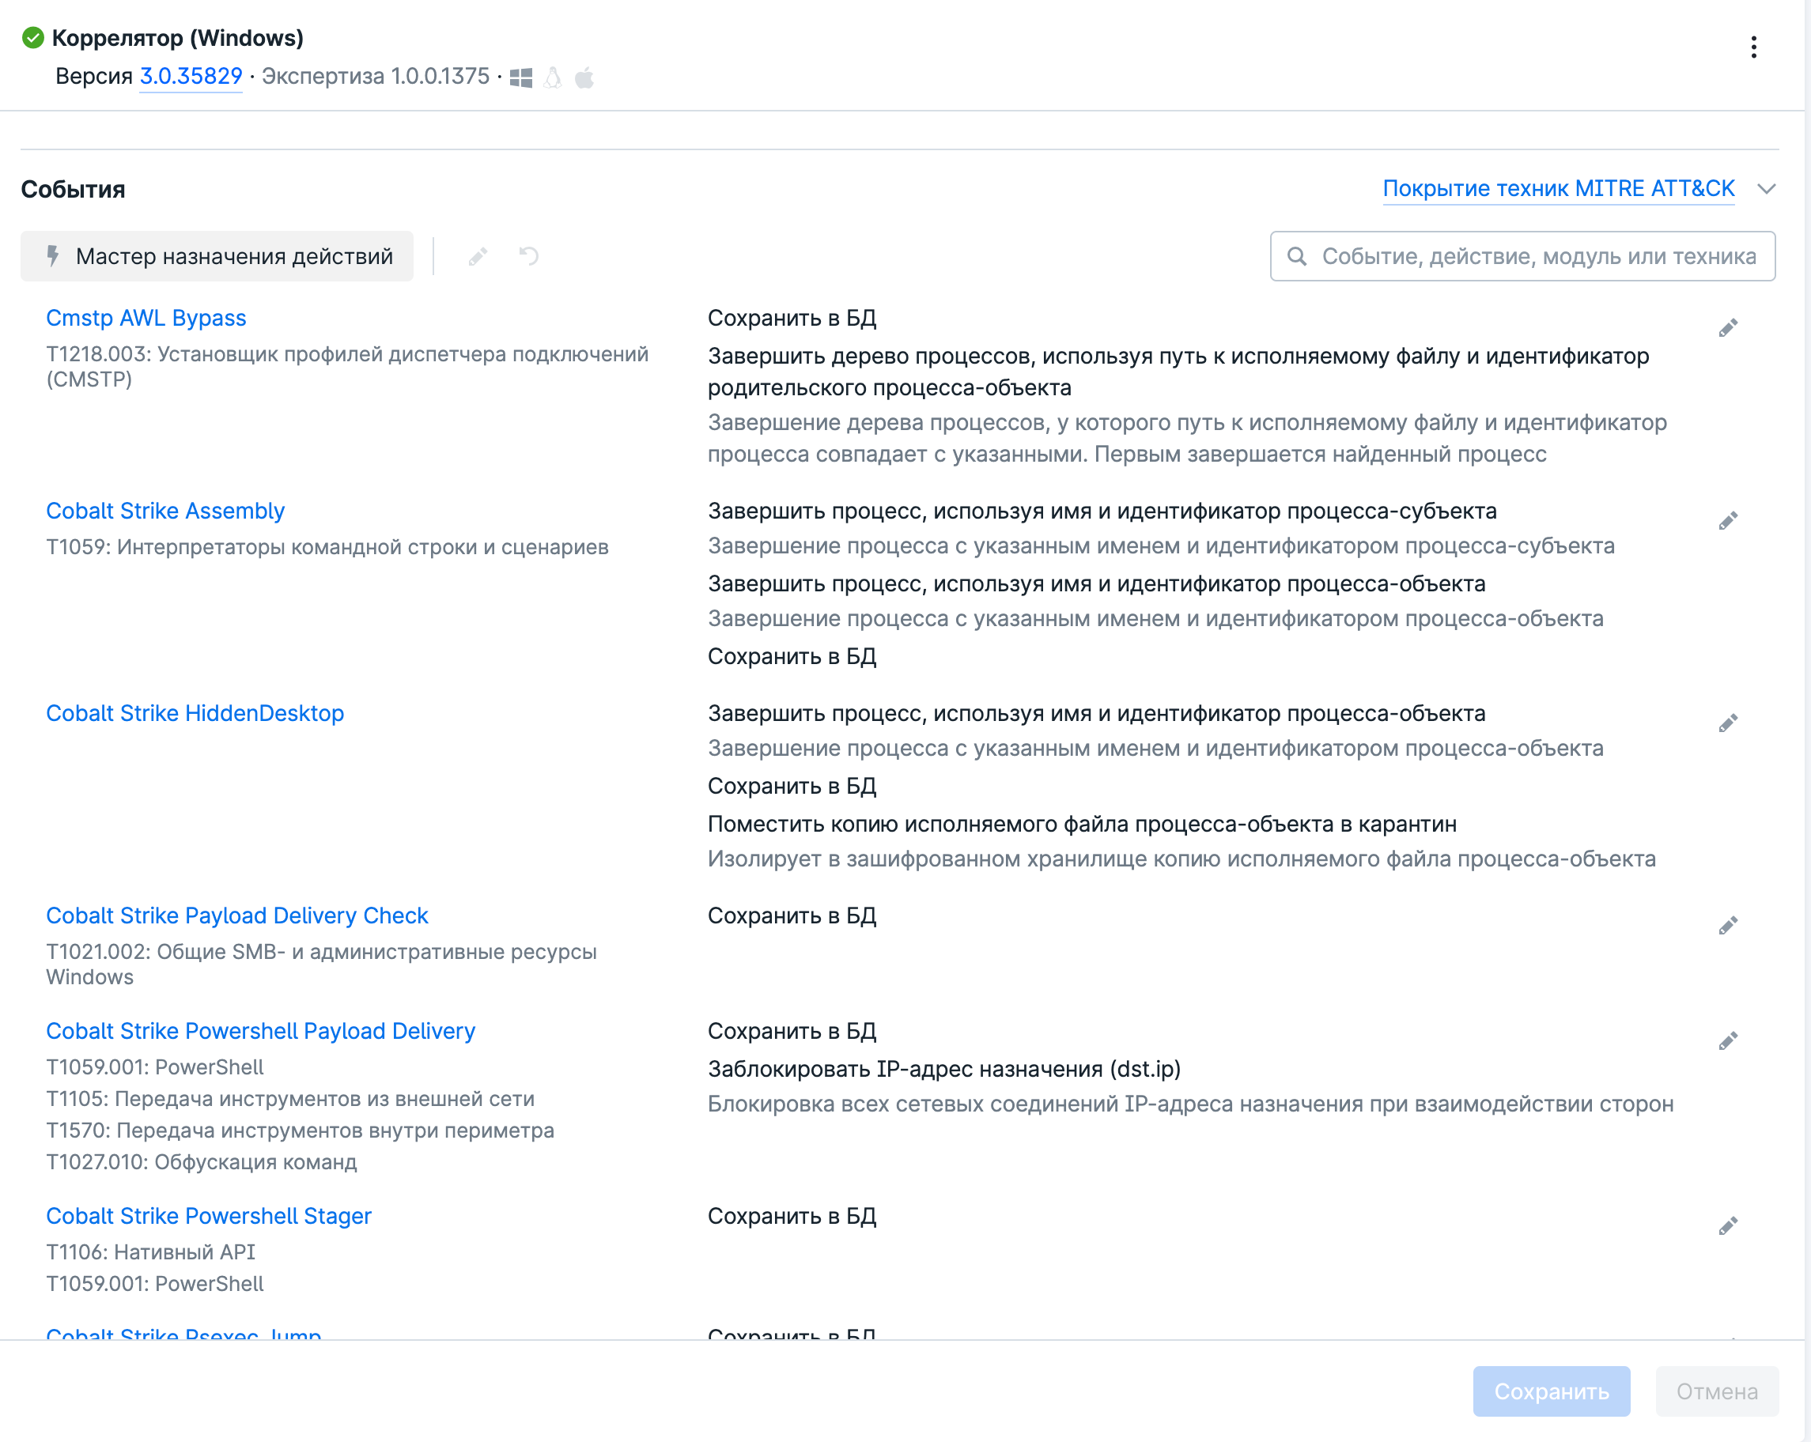This screenshot has height=1442, width=1811.
Task: Edit actions for Cobalt Strike Payload Delivery Check
Action: [x=1727, y=926]
